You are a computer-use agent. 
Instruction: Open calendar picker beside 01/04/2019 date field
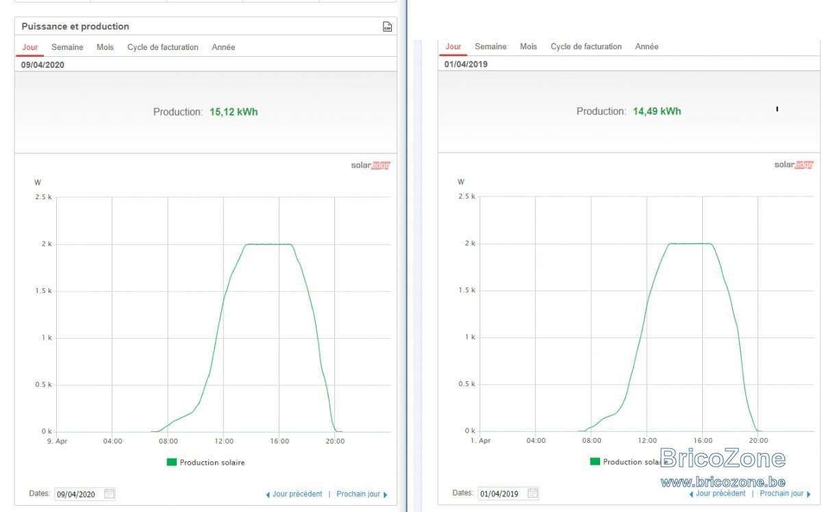pos(533,494)
